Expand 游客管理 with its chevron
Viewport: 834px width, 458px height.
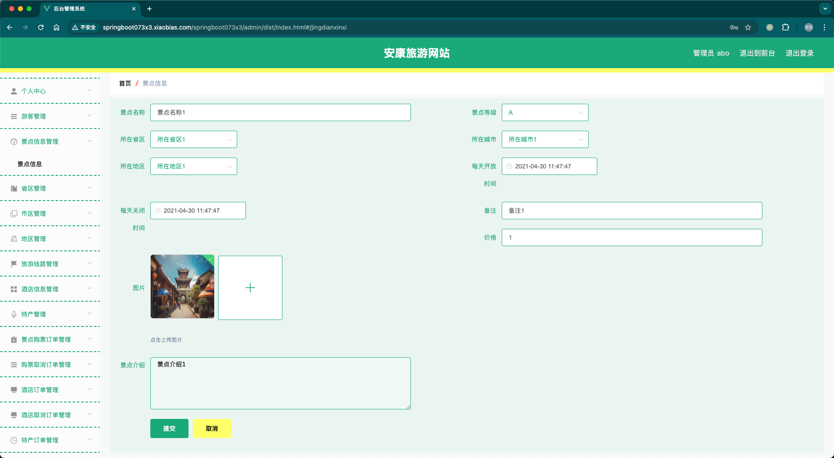89,115
